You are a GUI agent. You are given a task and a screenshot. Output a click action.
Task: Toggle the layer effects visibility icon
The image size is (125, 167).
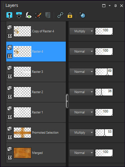[28, 15]
